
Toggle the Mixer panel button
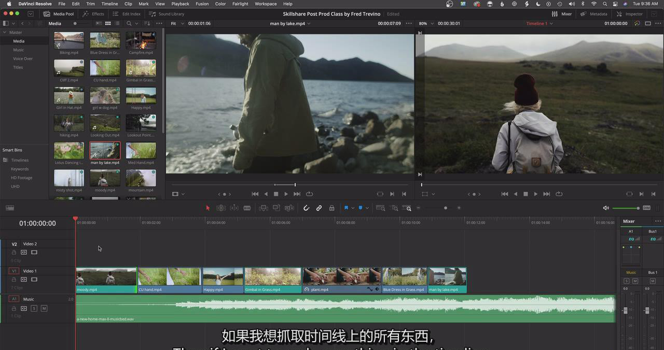(562, 14)
